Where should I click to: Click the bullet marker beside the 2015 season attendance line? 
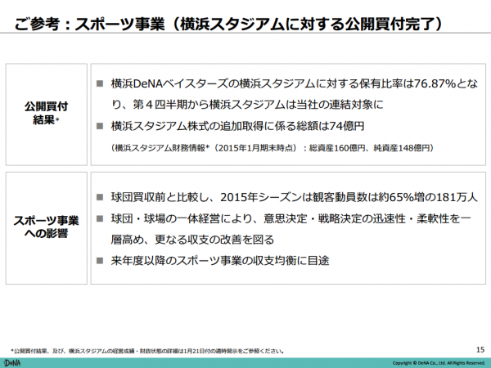click(100, 197)
